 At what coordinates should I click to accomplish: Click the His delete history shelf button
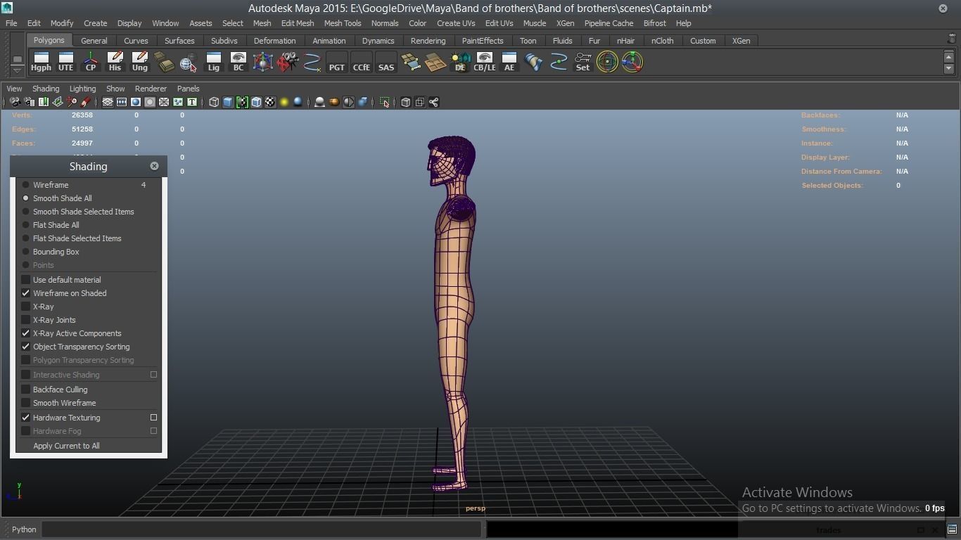pos(115,62)
